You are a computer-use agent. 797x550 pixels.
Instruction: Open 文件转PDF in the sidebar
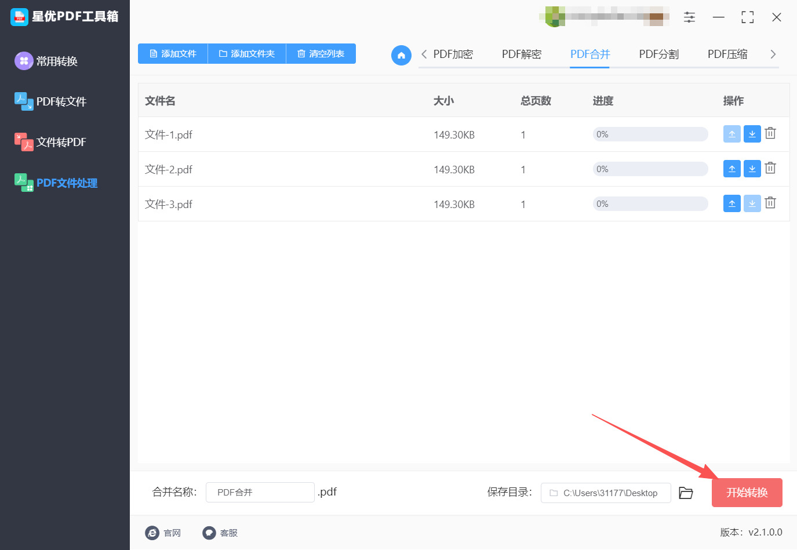click(50, 142)
